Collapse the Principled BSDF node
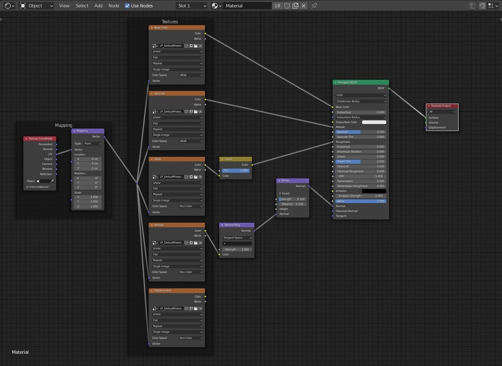The width and height of the screenshot is (502, 366). coord(336,82)
